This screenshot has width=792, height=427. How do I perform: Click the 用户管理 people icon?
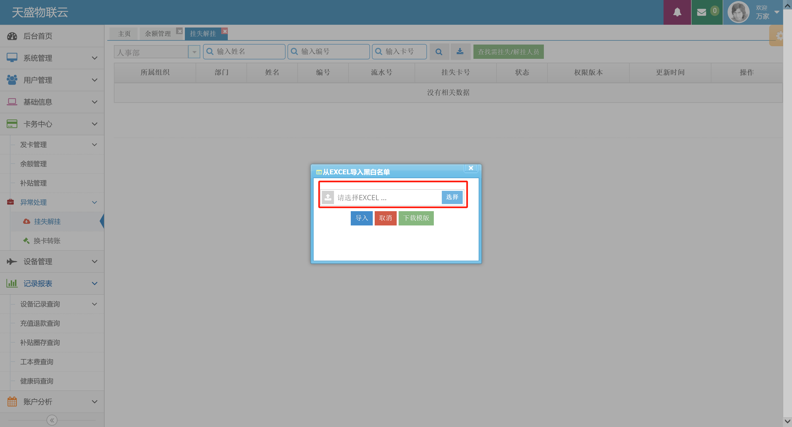[x=12, y=80]
